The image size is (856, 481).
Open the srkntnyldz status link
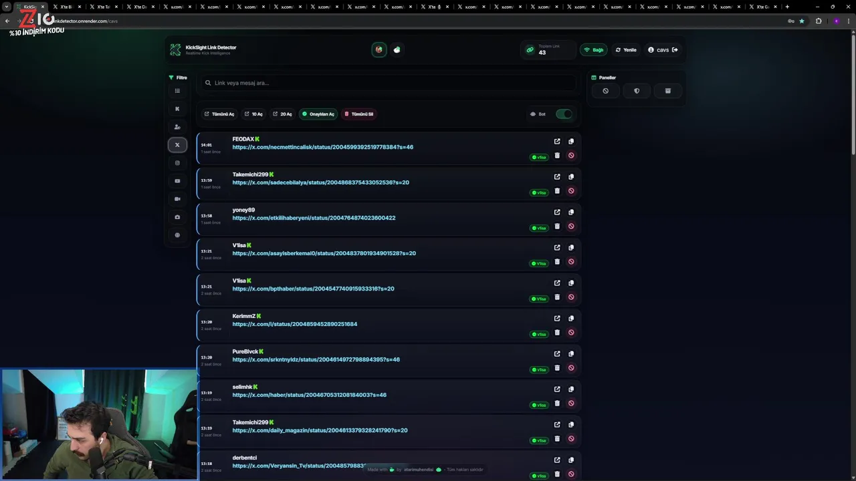pos(316,359)
